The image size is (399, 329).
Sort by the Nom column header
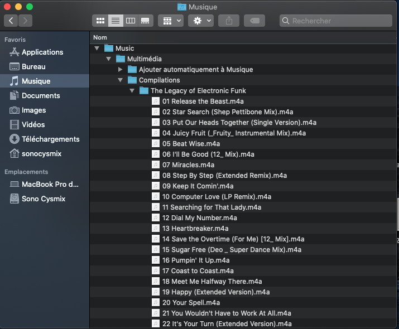pos(100,37)
